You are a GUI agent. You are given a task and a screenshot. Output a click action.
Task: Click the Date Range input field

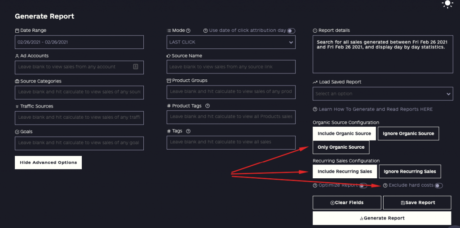tap(79, 42)
